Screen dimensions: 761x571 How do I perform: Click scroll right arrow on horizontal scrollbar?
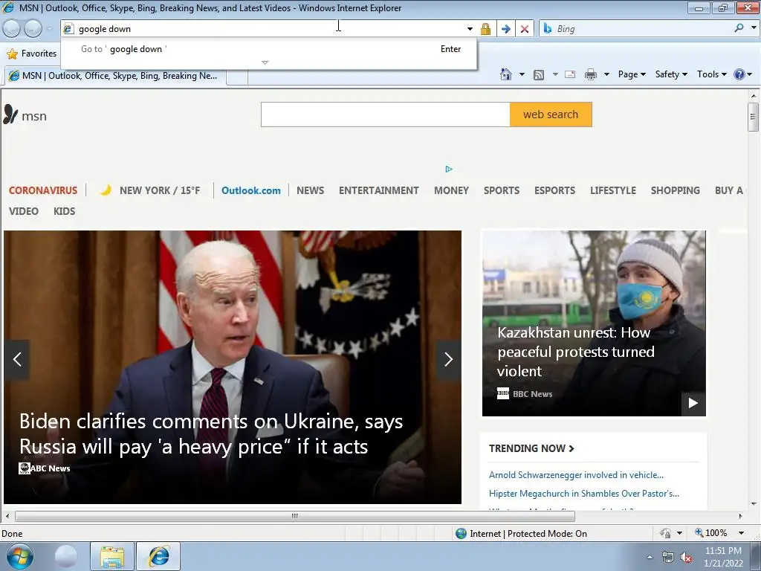[x=741, y=516]
